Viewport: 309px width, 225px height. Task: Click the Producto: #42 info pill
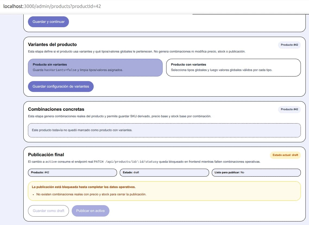click(72, 172)
